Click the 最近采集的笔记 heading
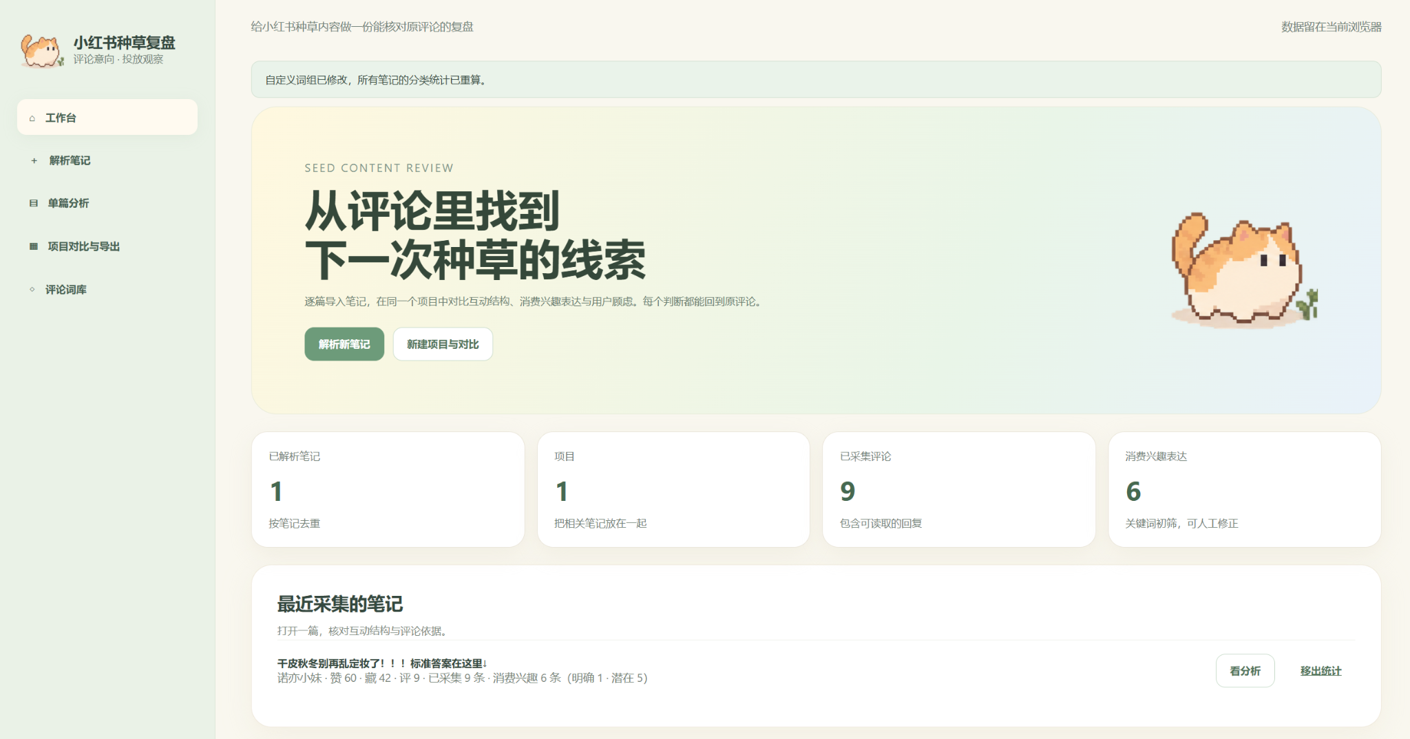This screenshot has height=739, width=1410. 340,604
